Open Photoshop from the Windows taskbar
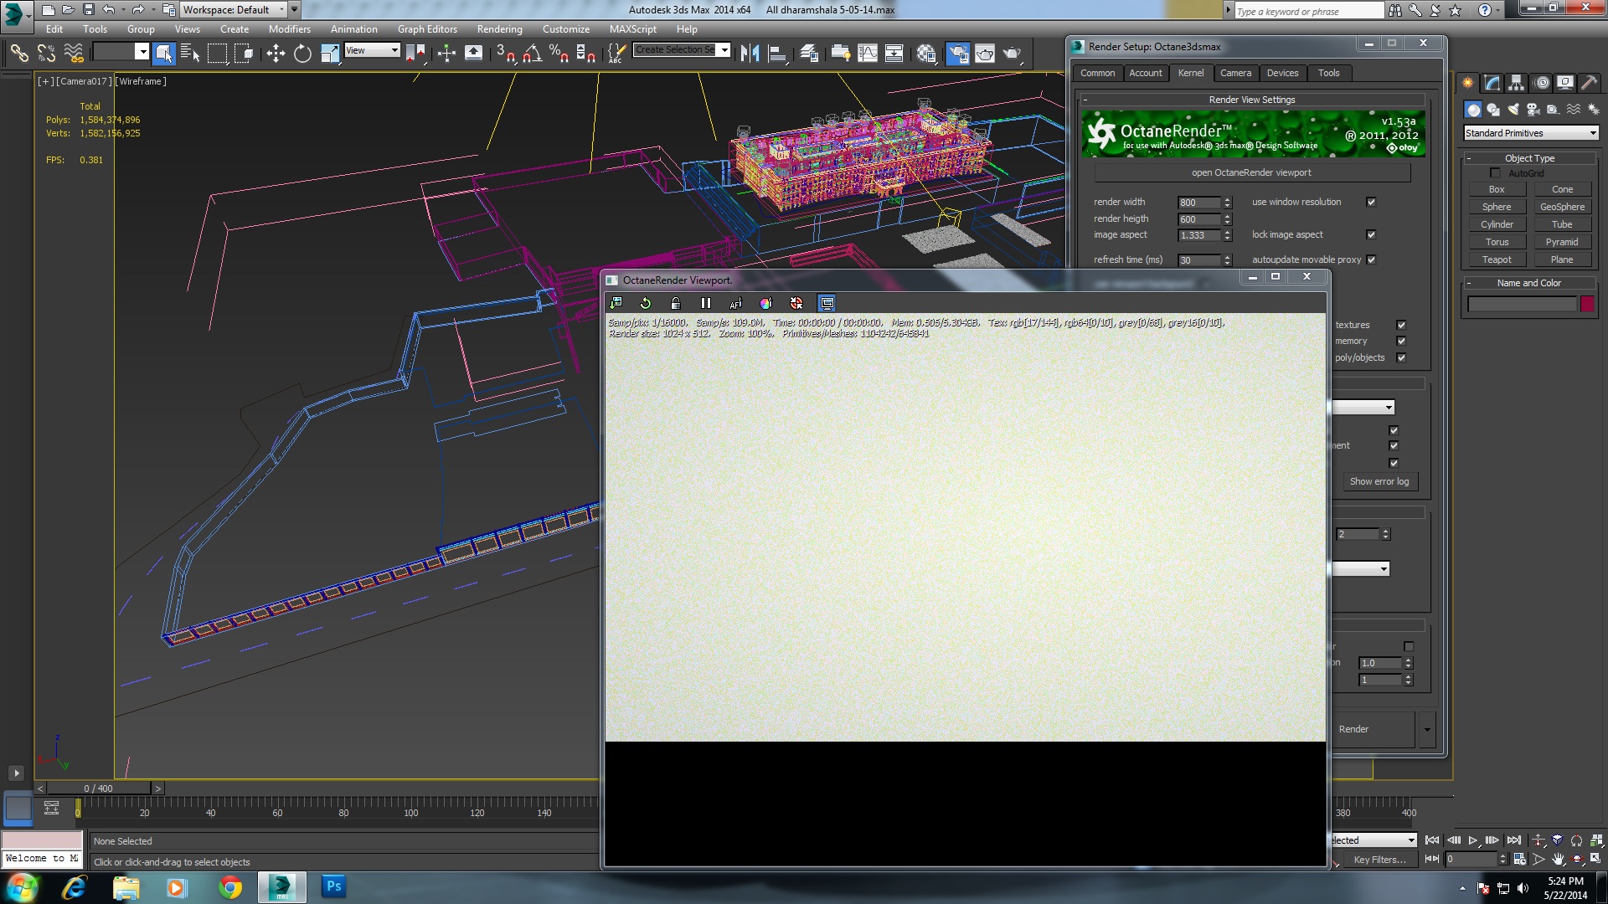 point(333,886)
